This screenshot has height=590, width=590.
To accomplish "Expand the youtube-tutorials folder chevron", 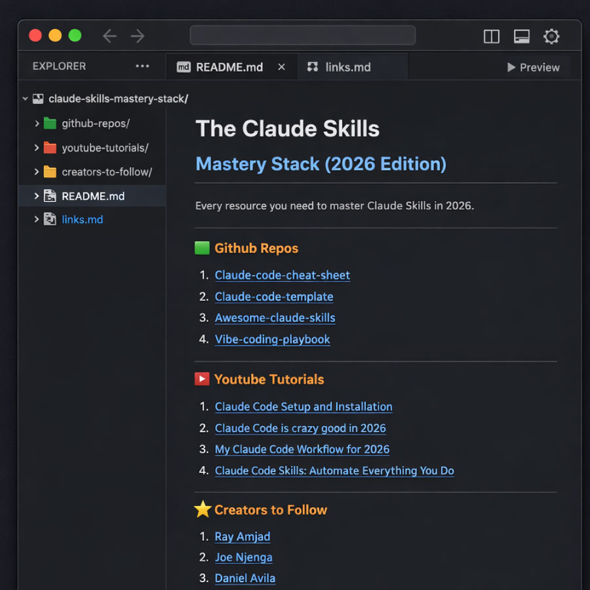I will [x=37, y=148].
